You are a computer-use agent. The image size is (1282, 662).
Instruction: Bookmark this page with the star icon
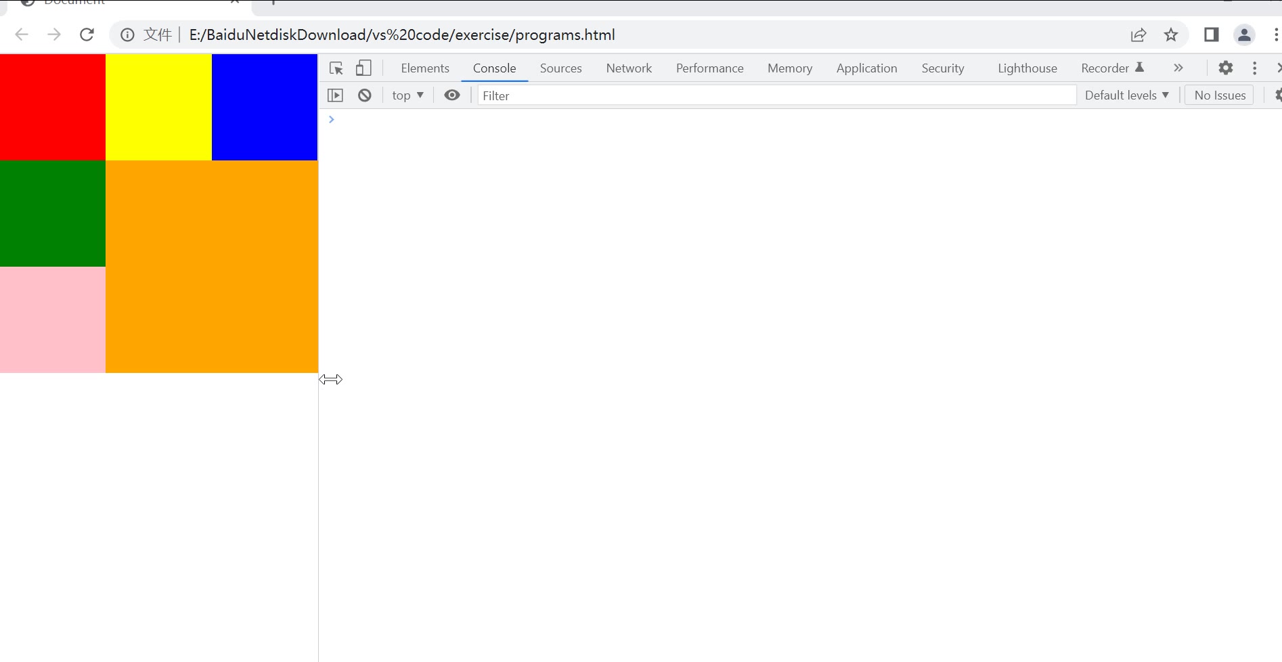(x=1171, y=35)
